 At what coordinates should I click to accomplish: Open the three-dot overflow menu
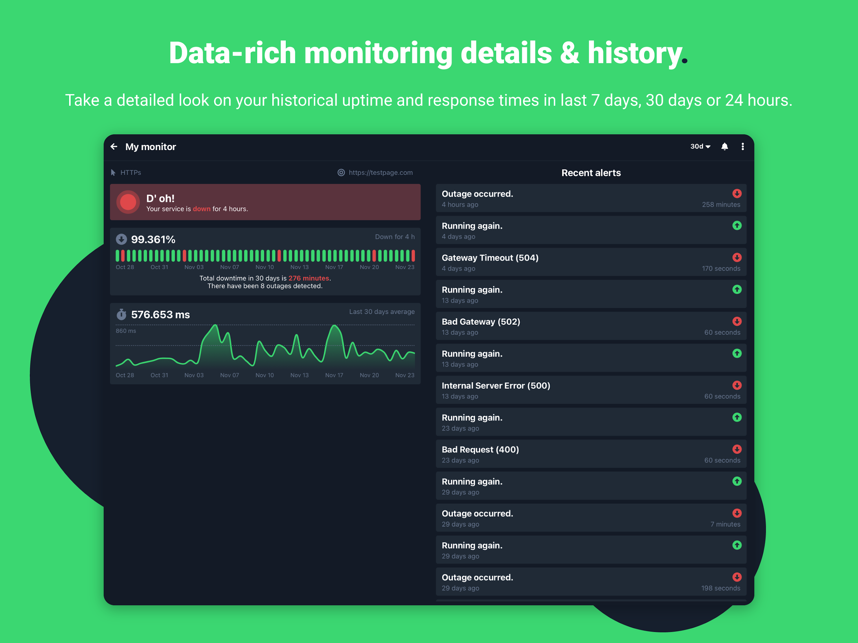tap(742, 147)
